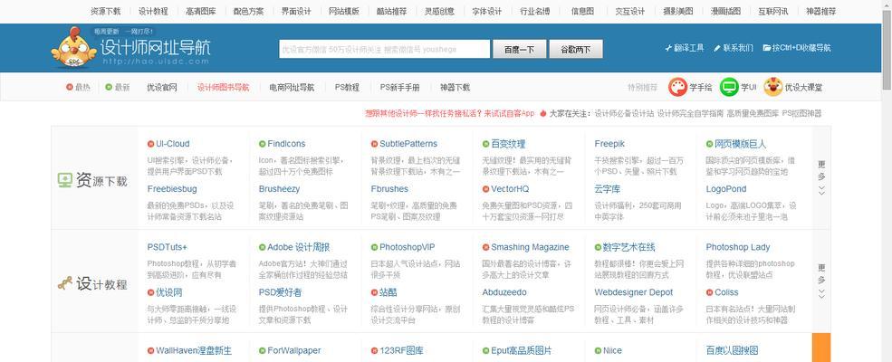892x362 pixels.
Task: Click the 资源下载 category monitor icon
Action: coord(65,181)
